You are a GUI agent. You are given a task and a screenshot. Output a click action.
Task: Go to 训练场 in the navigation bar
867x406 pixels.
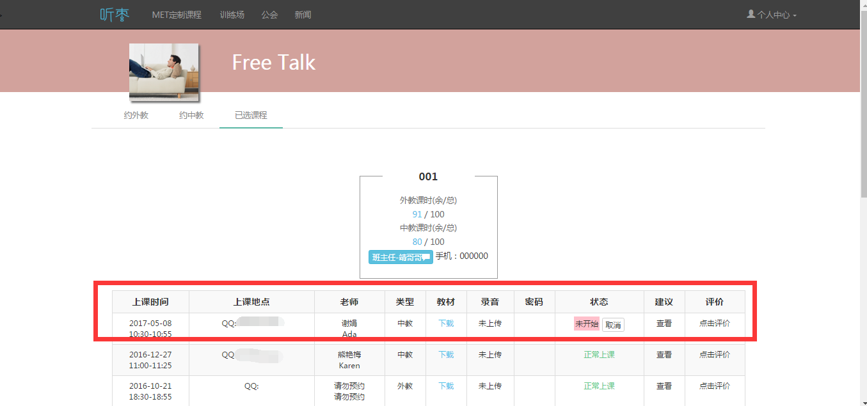click(x=232, y=15)
